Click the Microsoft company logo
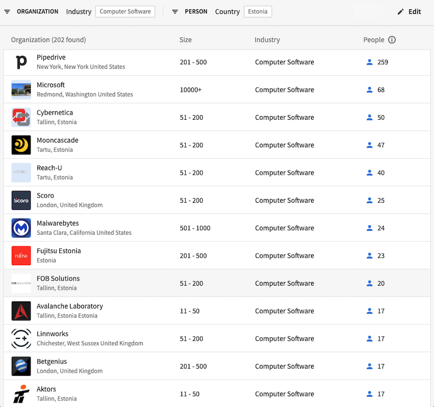The width and height of the screenshot is (434, 407). tap(20, 89)
